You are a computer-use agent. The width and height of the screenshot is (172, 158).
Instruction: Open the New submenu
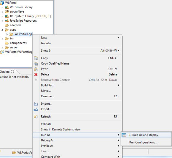coord(77,38)
